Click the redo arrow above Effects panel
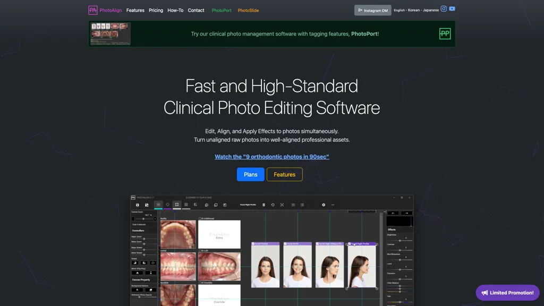Screen dimensions: 544x306 coord(406,213)
